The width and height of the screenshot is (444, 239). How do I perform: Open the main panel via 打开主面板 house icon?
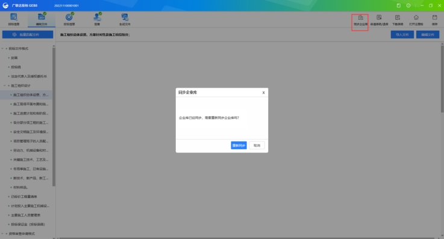pos(416,20)
